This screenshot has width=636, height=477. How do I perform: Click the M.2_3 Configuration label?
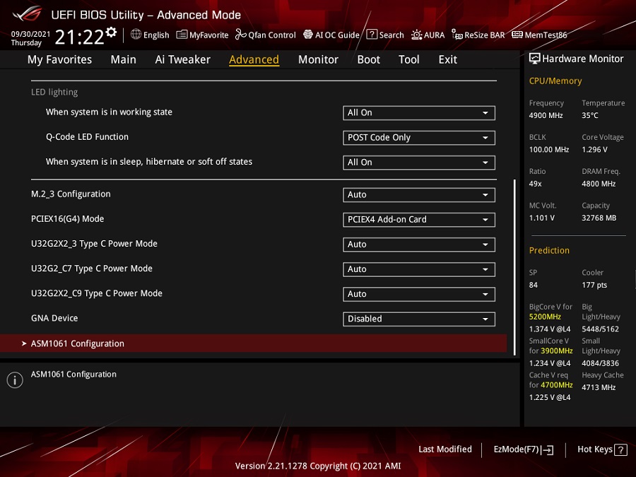coord(71,194)
